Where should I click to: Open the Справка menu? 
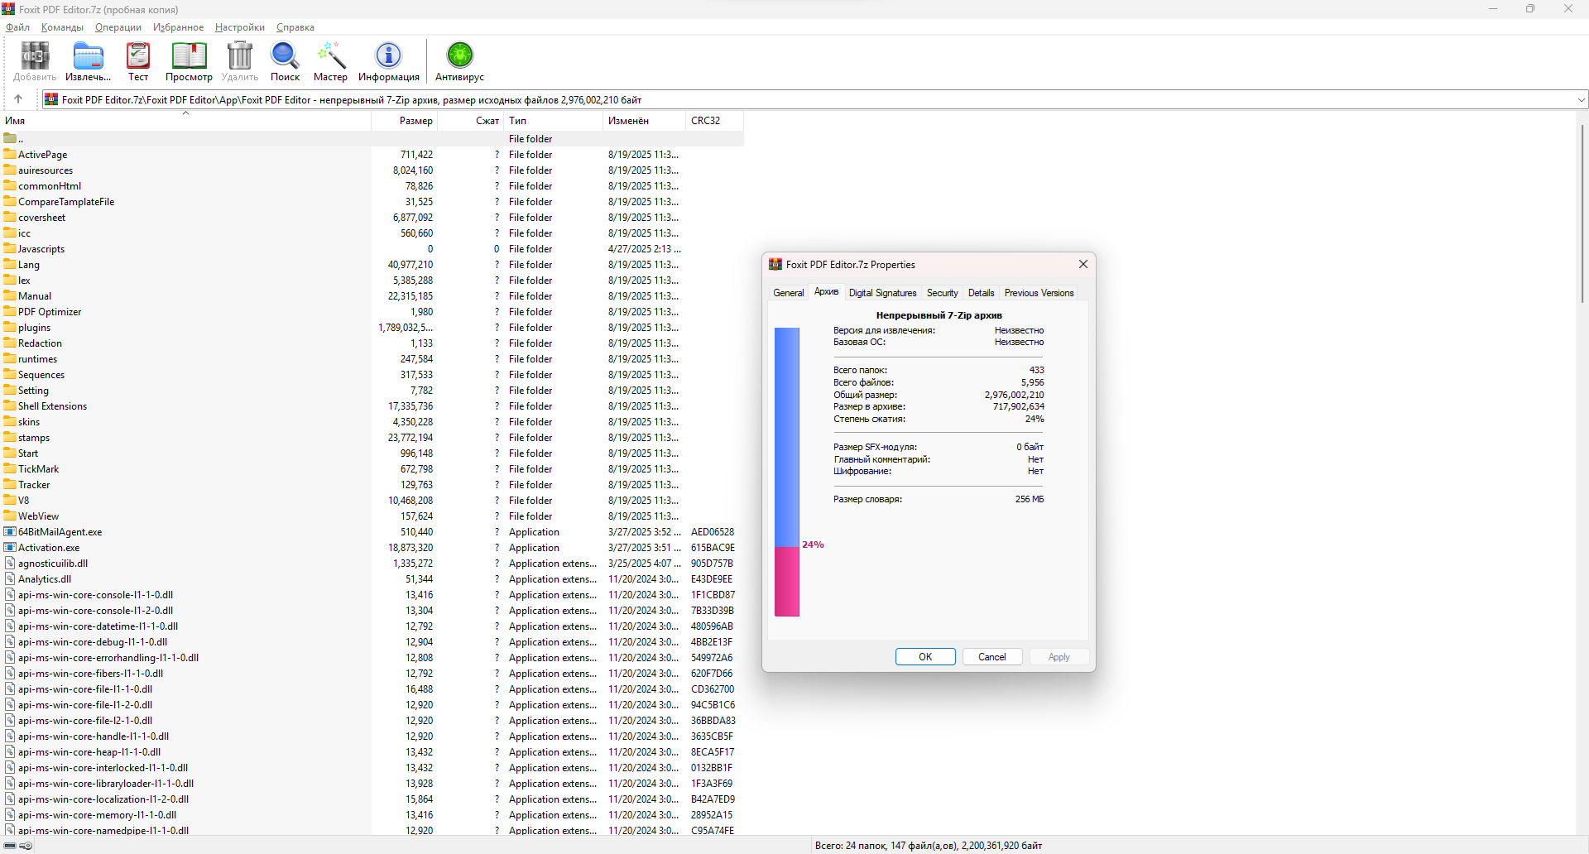tap(295, 27)
